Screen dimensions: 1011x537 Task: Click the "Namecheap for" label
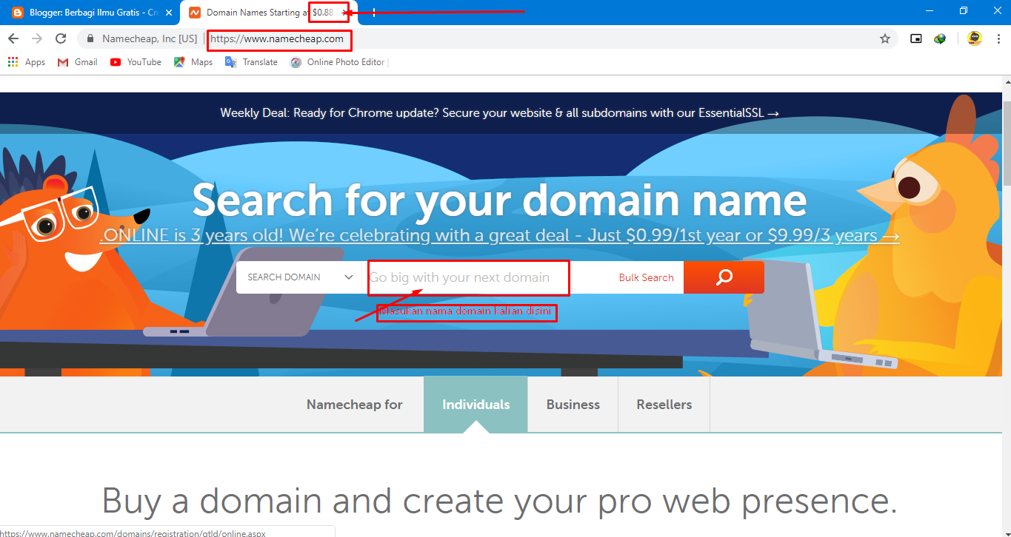355,405
